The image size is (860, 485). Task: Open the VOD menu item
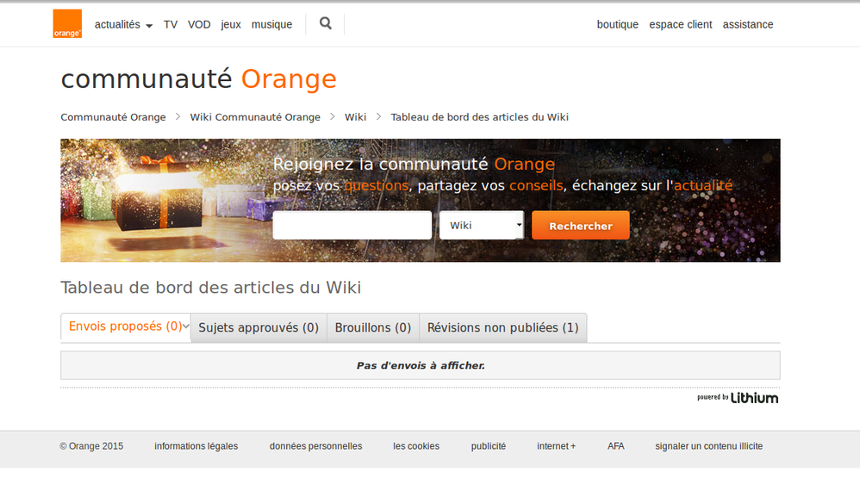point(199,25)
